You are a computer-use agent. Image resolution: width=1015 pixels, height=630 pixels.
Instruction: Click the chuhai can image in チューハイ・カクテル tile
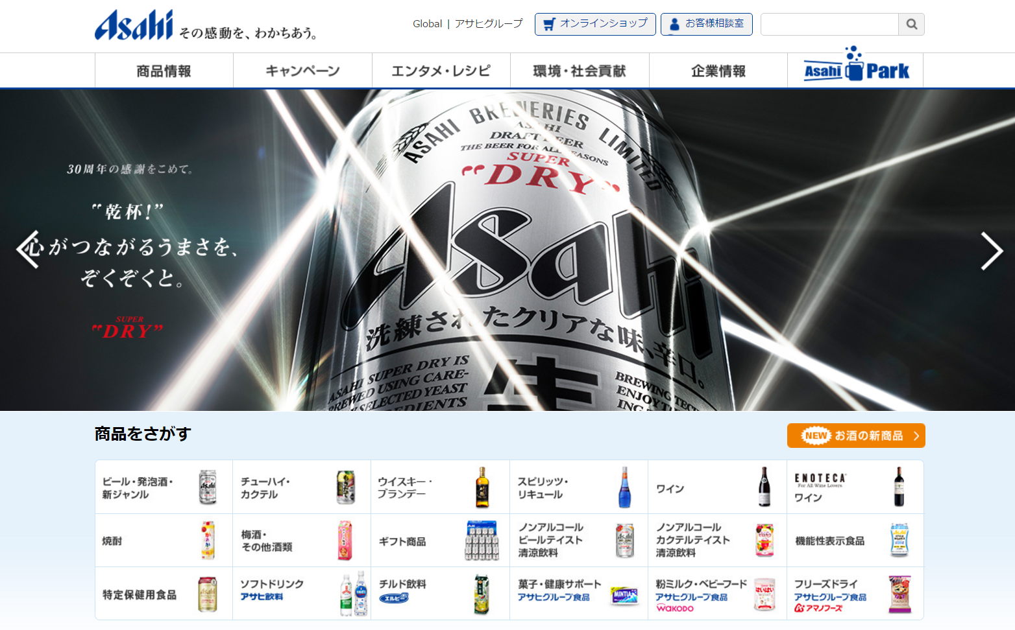coord(346,487)
